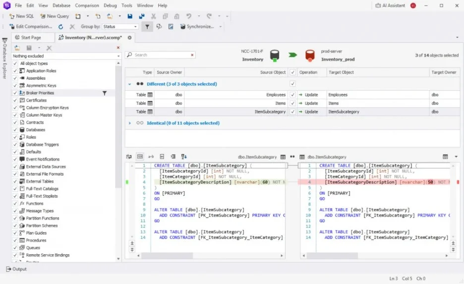Image resolution: width=464 pixels, height=284 pixels.
Task: Click the New Query toolbar button
Action: click(x=55, y=16)
